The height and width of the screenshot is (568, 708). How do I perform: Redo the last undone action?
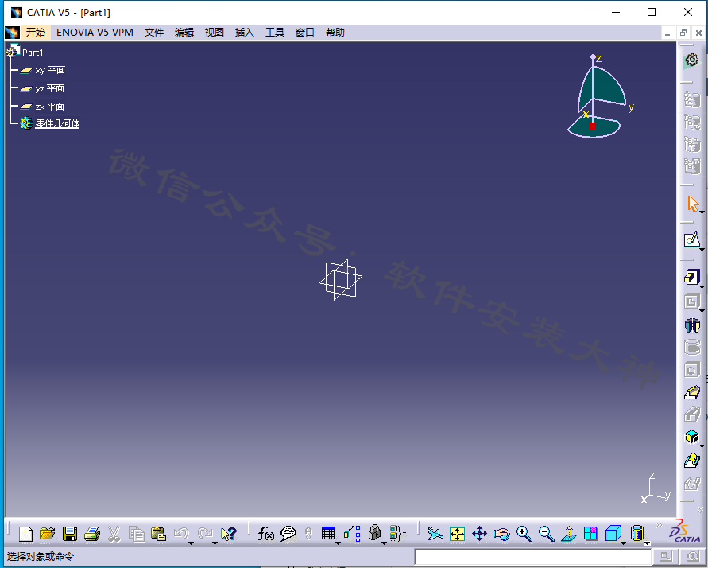204,534
